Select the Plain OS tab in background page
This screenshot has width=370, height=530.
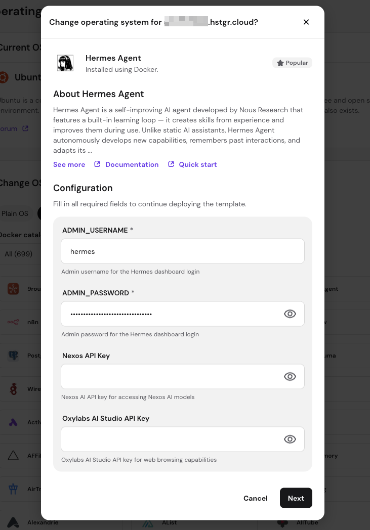[15, 213]
